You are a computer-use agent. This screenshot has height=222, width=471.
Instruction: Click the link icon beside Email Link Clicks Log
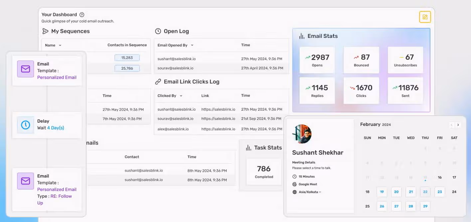click(x=158, y=81)
